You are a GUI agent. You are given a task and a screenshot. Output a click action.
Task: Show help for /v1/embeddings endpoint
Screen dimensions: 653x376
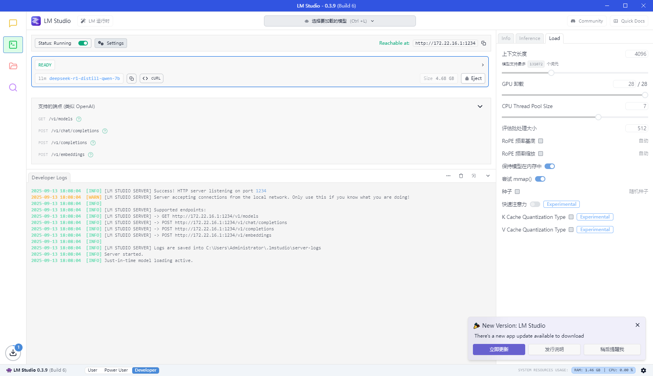[91, 155]
